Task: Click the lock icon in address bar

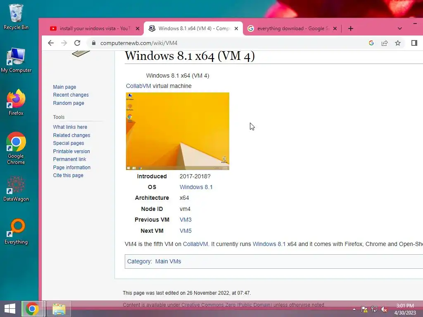Action: [94, 43]
